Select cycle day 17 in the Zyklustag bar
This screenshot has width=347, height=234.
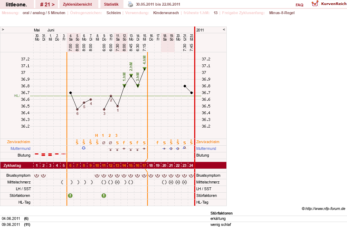(144, 165)
